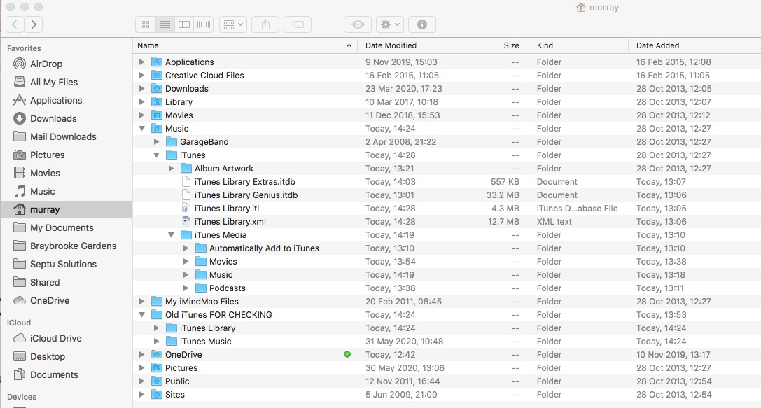This screenshot has width=761, height=408.
Task: Sort files by the Size column
Action: 510,45
